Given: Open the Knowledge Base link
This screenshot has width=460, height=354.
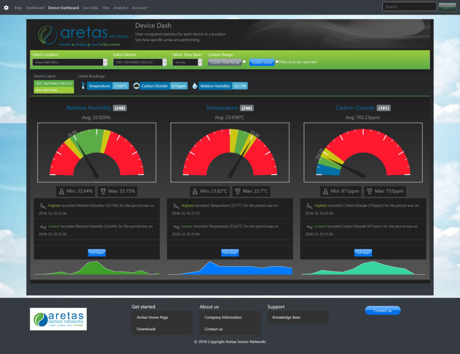Looking at the screenshot, I should (x=286, y=317).
